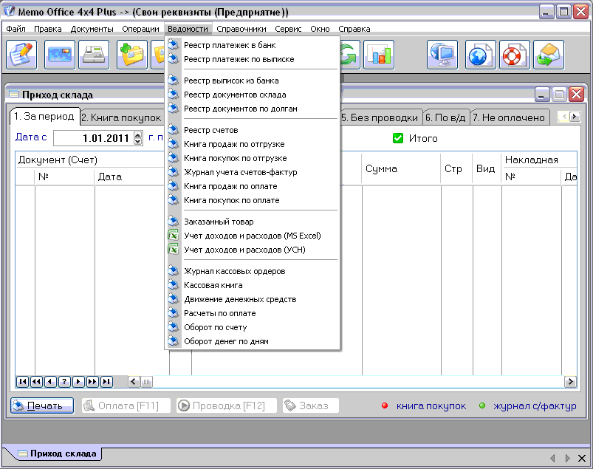Switch to the 2. Книга покупок tab
This screenshot has height=469, width=593.
[x=122, y=117]
